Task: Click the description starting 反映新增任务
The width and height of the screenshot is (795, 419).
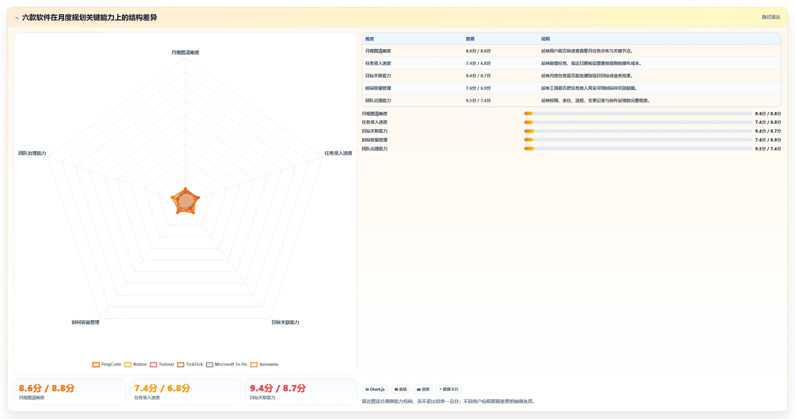Action: [592, 63]
